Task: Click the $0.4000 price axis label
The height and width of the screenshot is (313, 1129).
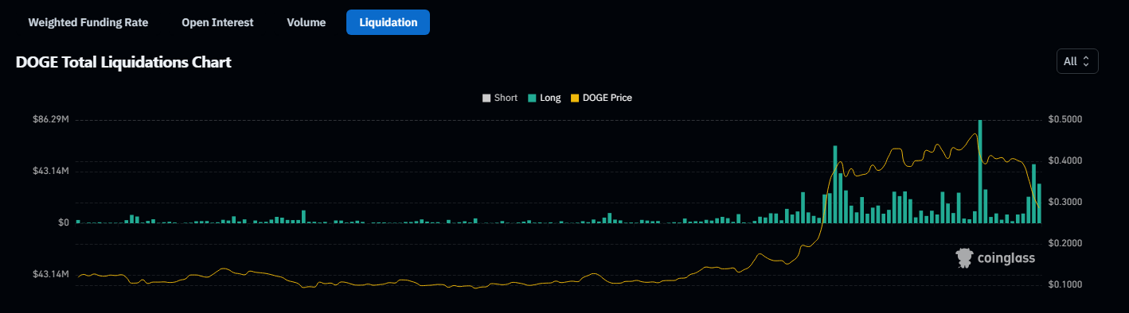Action: (1066, 160)
